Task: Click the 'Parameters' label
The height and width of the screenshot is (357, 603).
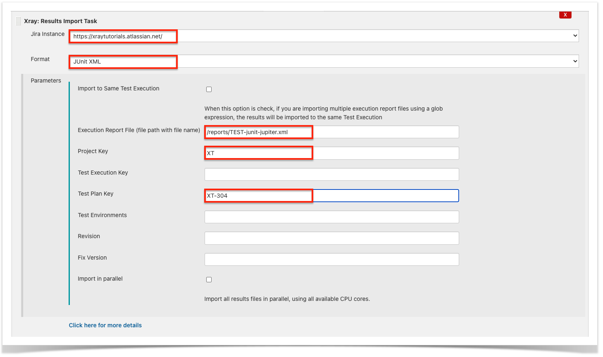Action: pos(46,80)
